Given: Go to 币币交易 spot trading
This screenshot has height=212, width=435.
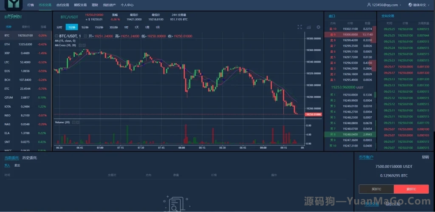Looking at the screenshot, I should 45,5.
